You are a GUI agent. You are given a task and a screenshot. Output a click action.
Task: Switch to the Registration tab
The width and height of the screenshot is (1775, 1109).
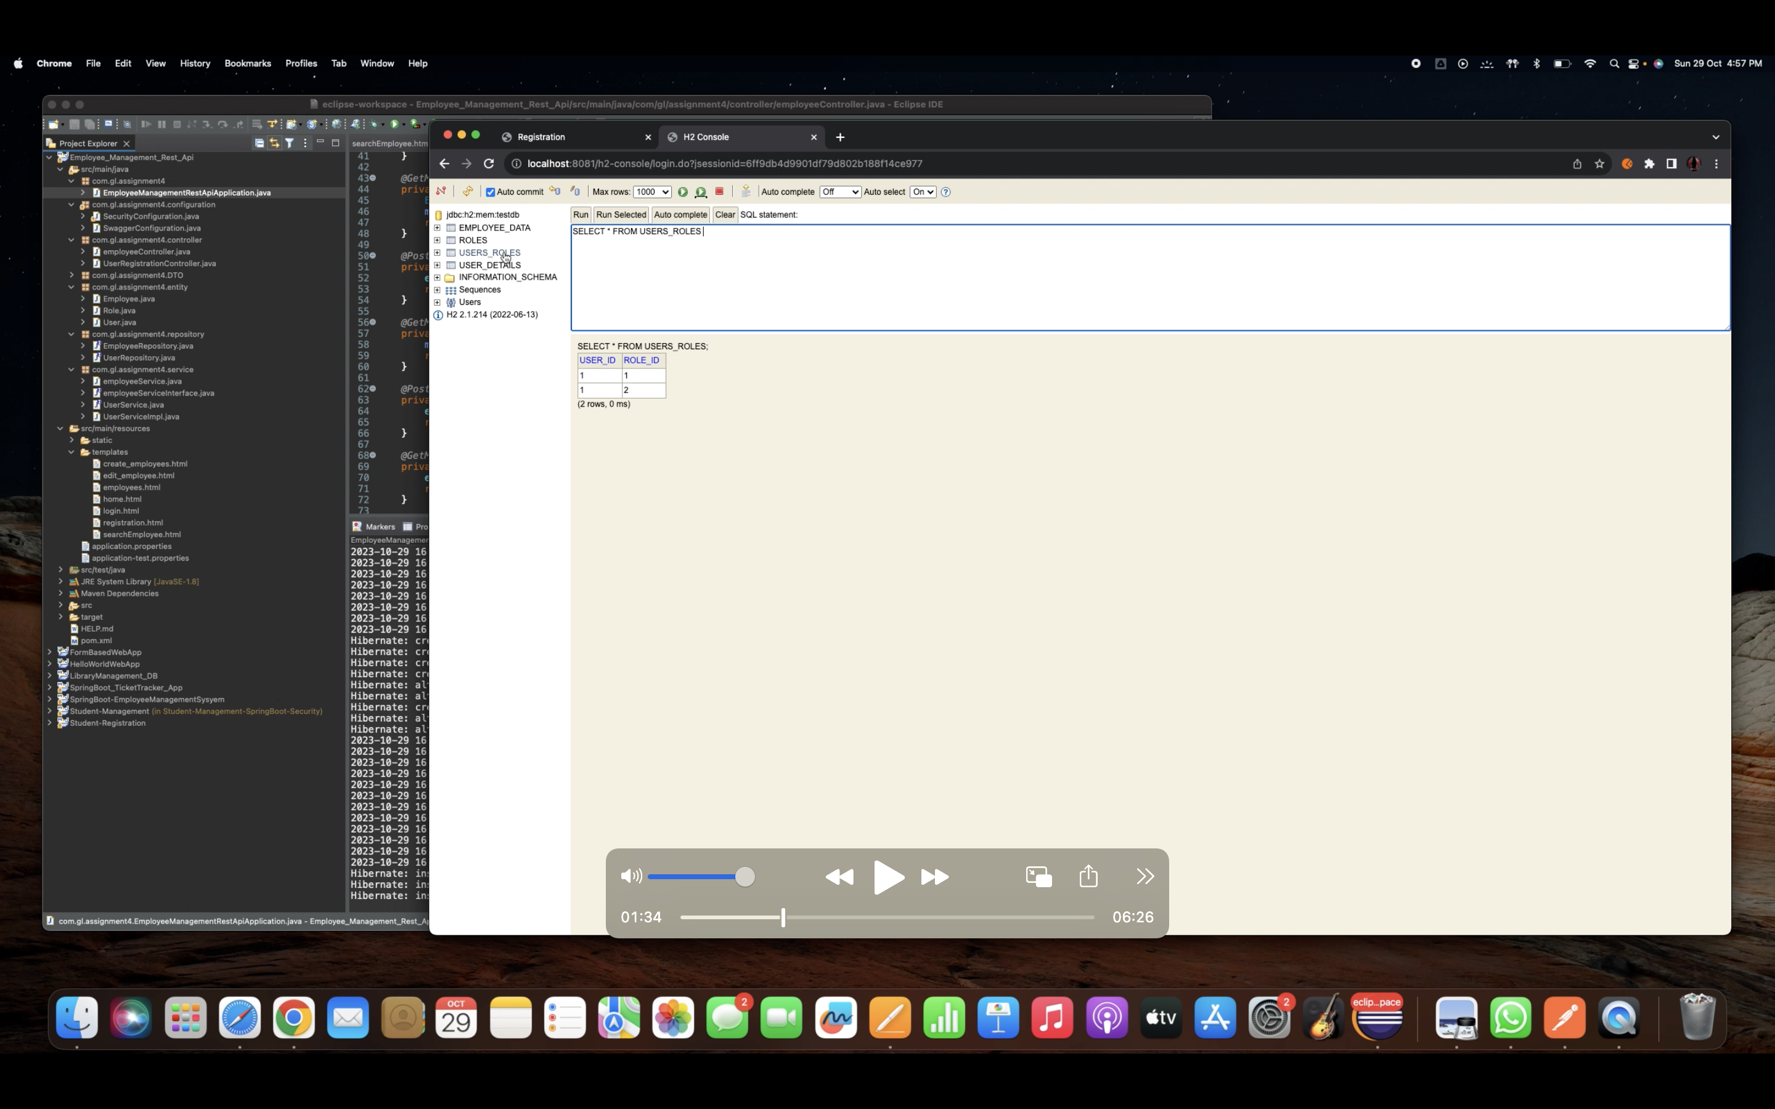[576, 137]
